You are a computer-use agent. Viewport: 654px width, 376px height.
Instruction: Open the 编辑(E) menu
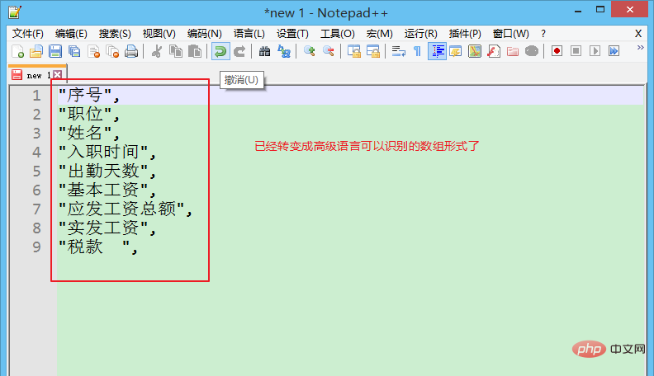pos(71,34)
